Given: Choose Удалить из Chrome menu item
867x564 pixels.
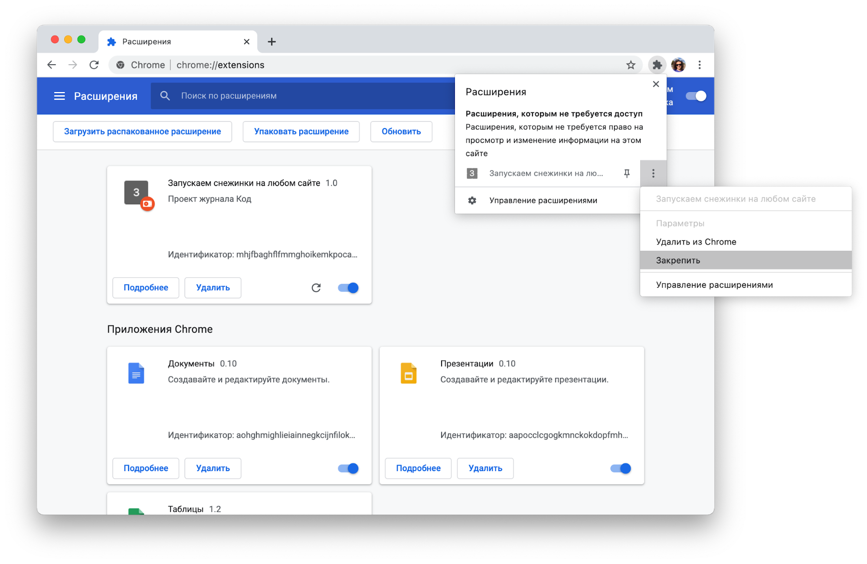Looking at the screenshot, I should (696, 242).
